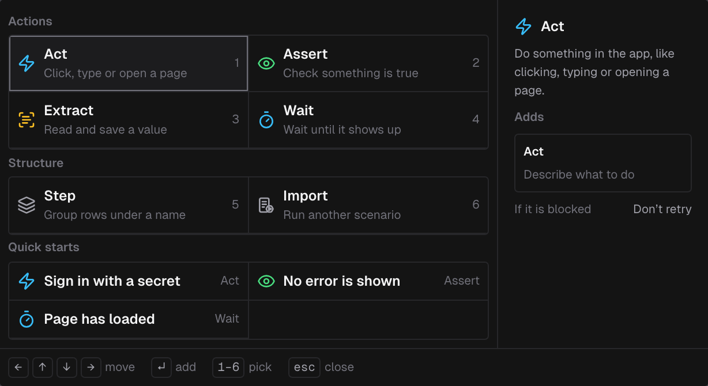Click 'Run another scenario' text
The height and width of the screenshot is (386, 708).
click(342, 215)
